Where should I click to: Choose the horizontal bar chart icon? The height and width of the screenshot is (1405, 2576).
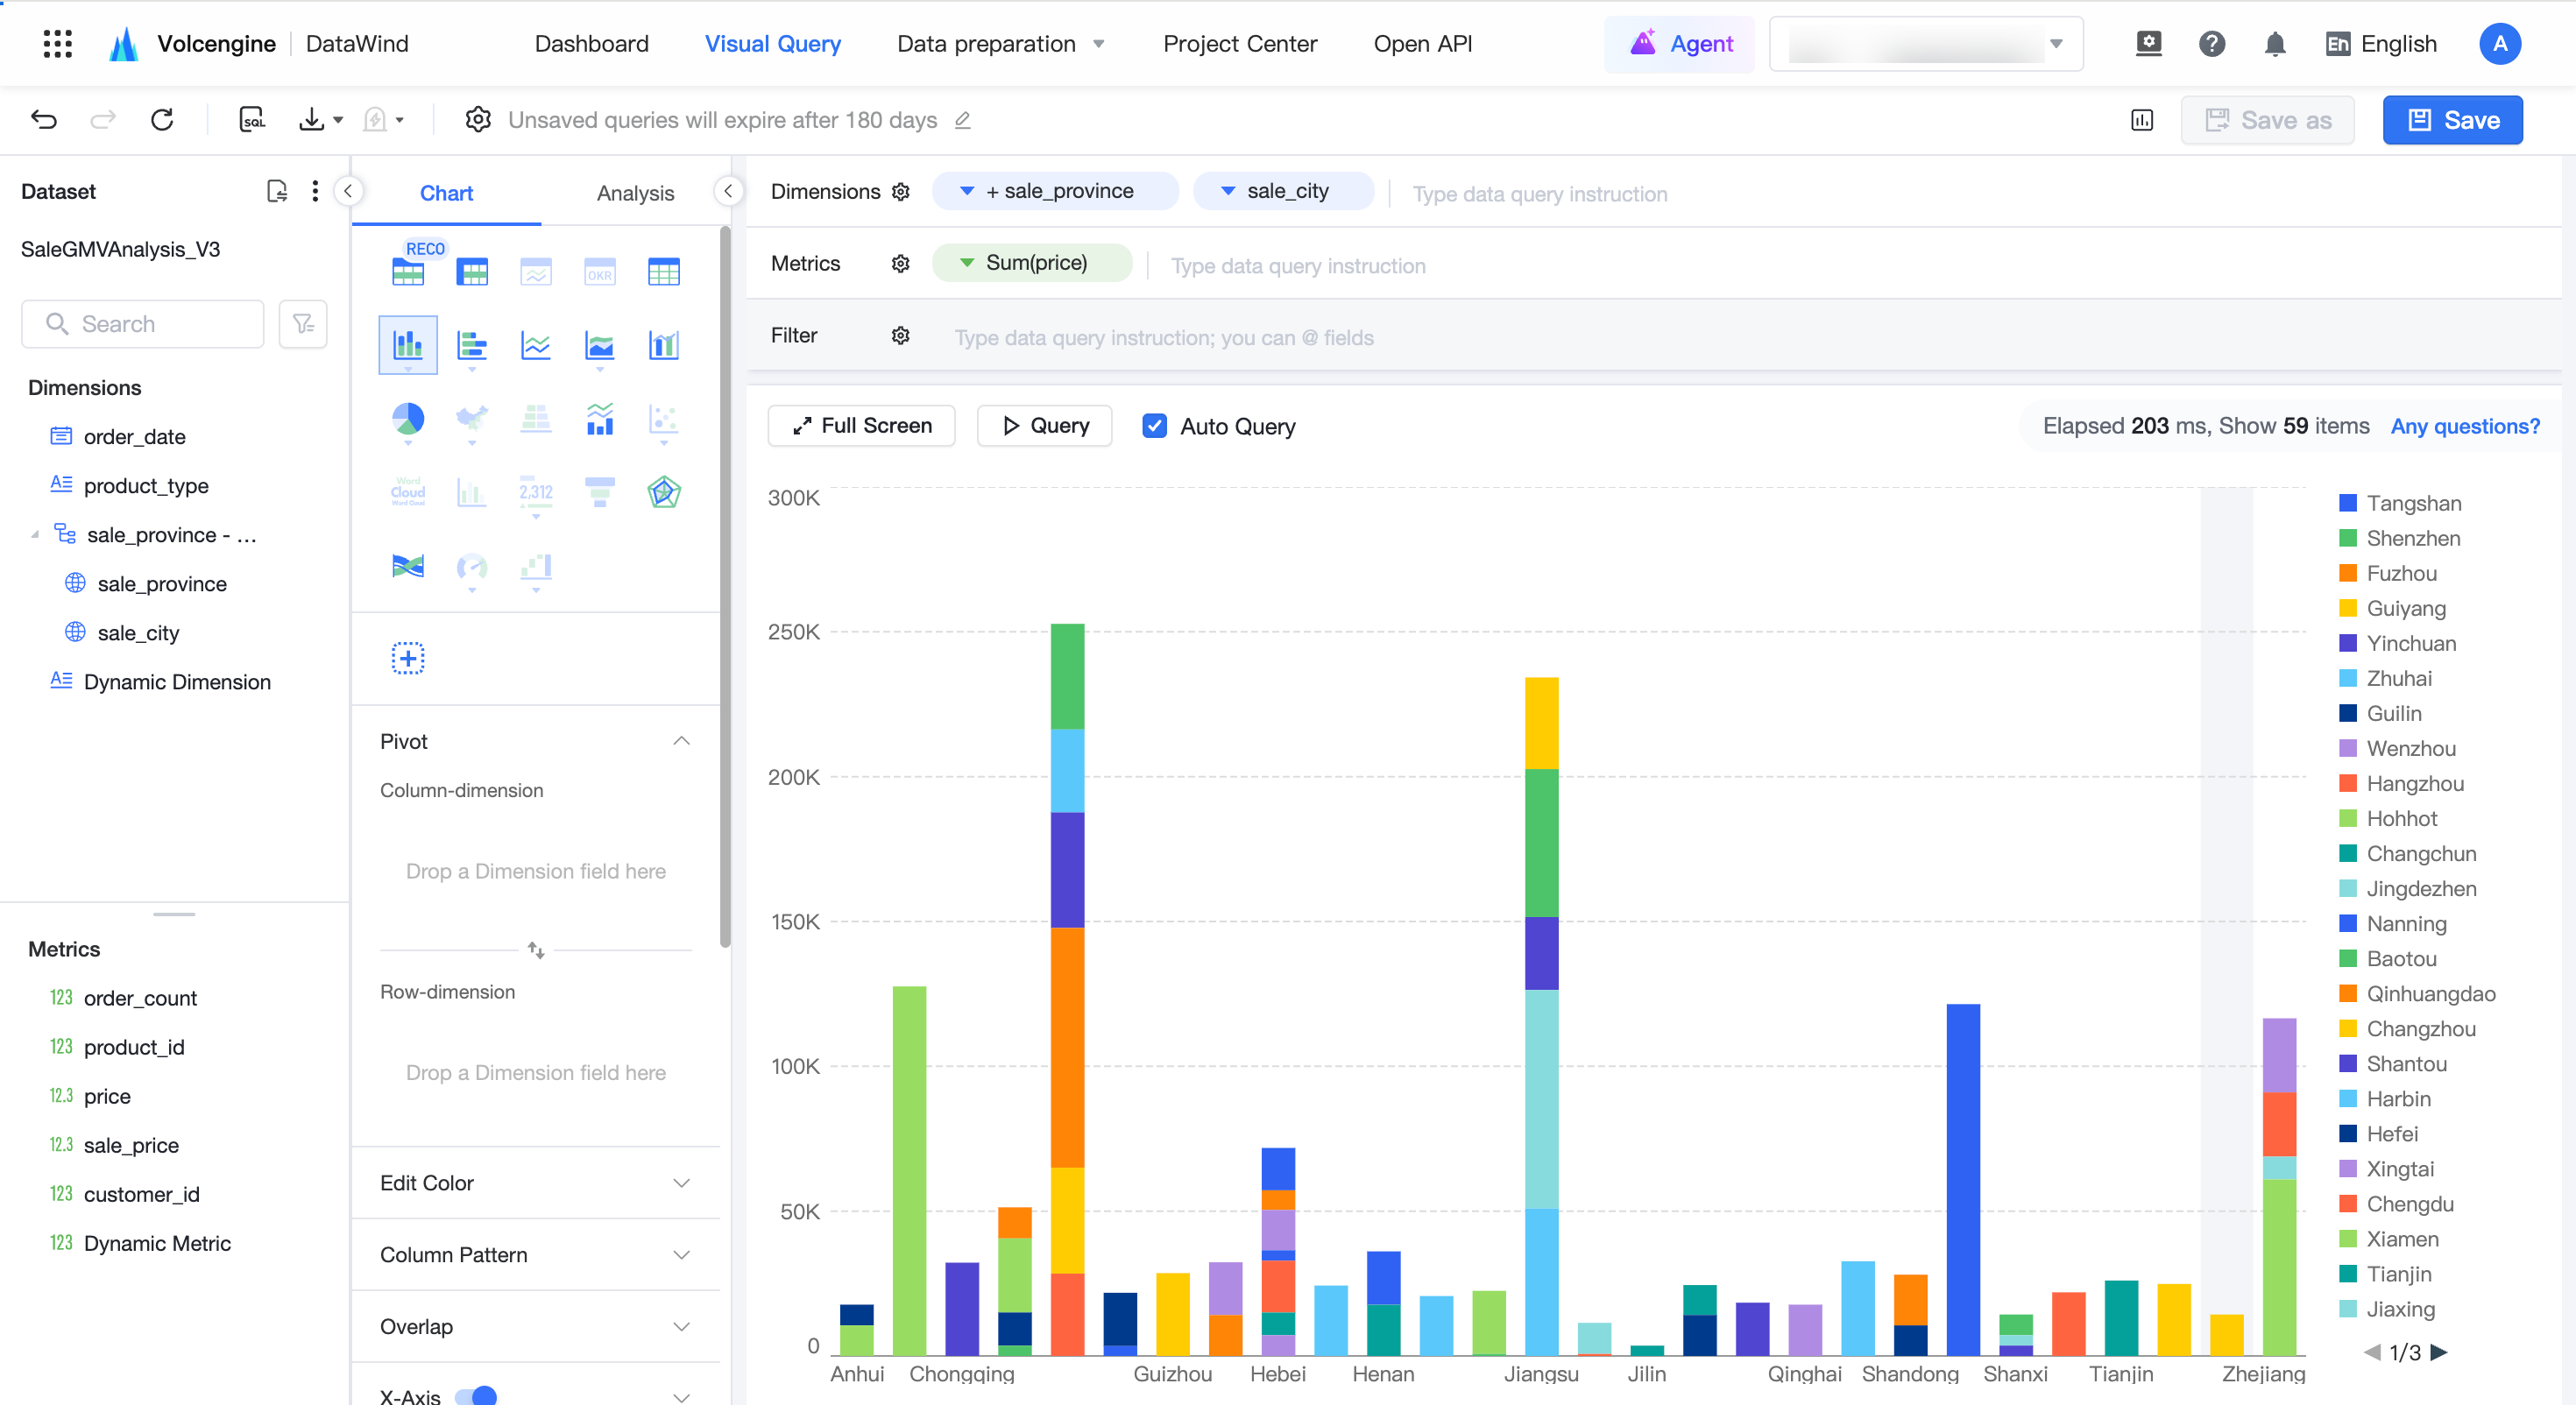point(472,346)
